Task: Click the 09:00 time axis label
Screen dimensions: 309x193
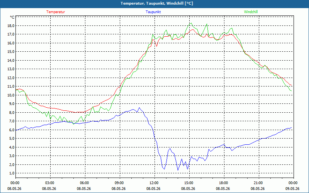Action: 119,183
